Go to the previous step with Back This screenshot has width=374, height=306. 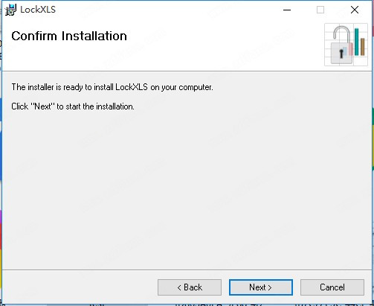click(190, 287)
